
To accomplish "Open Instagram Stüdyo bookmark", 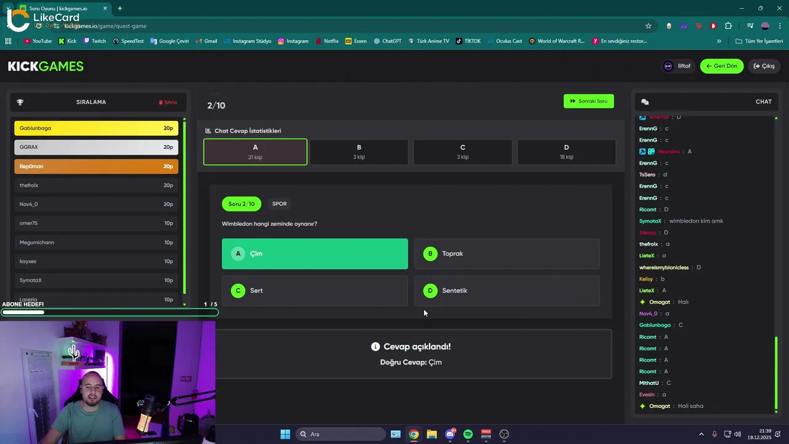I will [x=247, y=41].
